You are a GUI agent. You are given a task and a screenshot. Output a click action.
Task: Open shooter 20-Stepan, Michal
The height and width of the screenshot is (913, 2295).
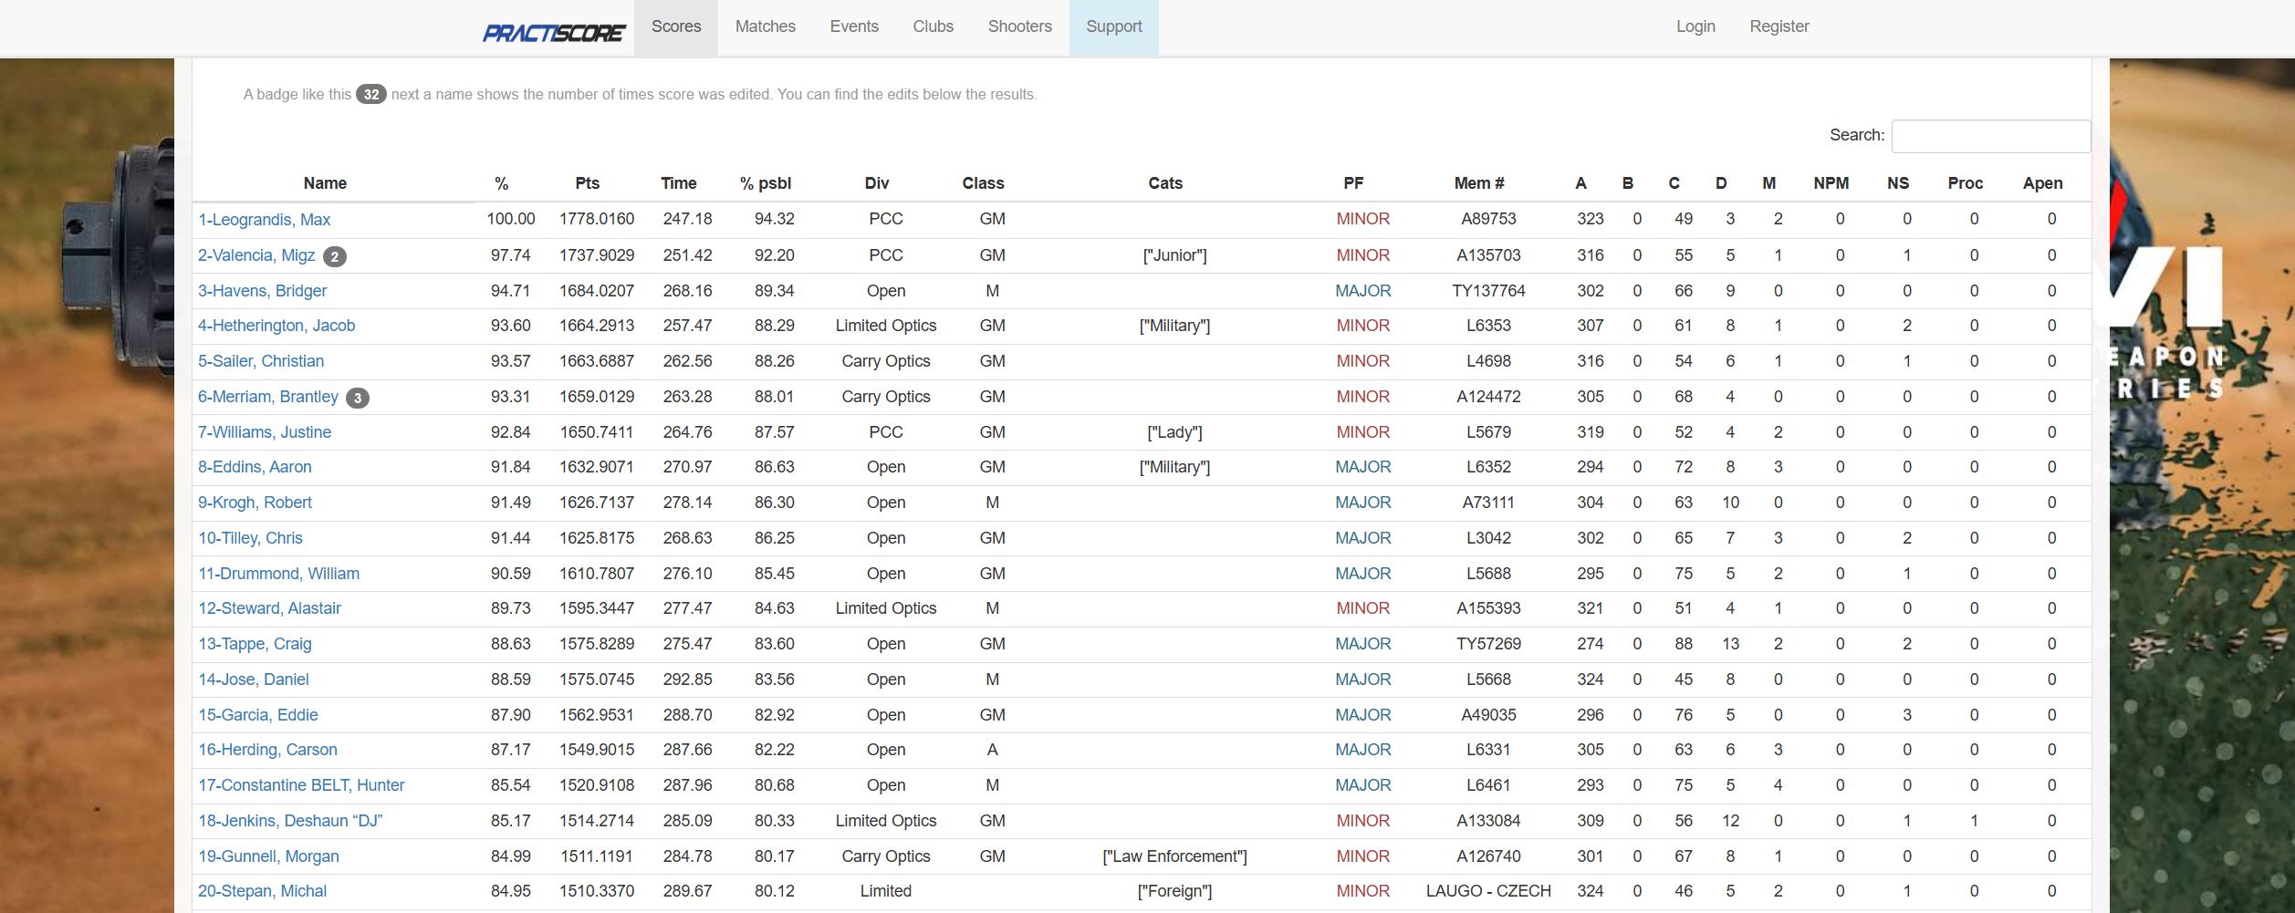point(262,891)
